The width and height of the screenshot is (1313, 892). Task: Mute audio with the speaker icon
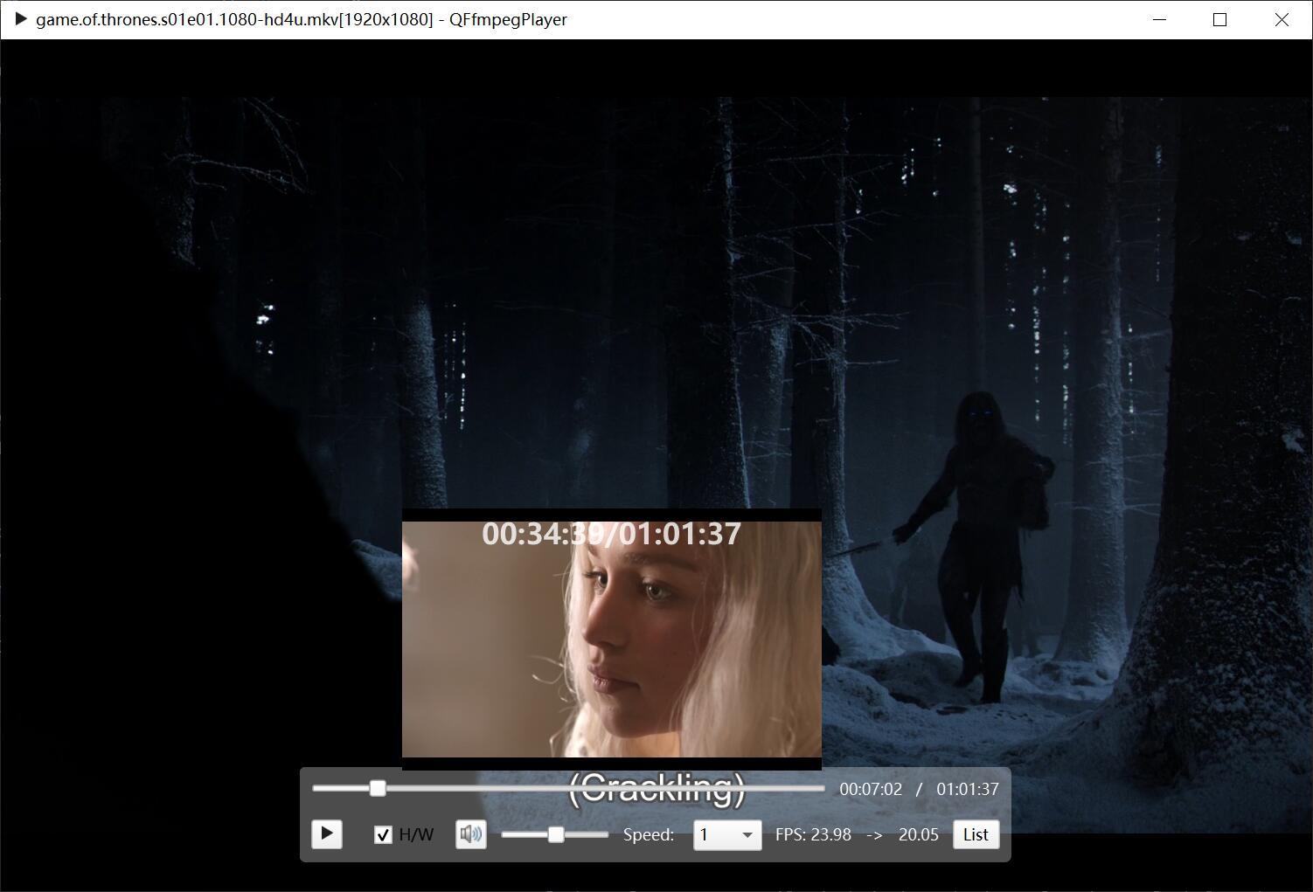pos(471,833)
